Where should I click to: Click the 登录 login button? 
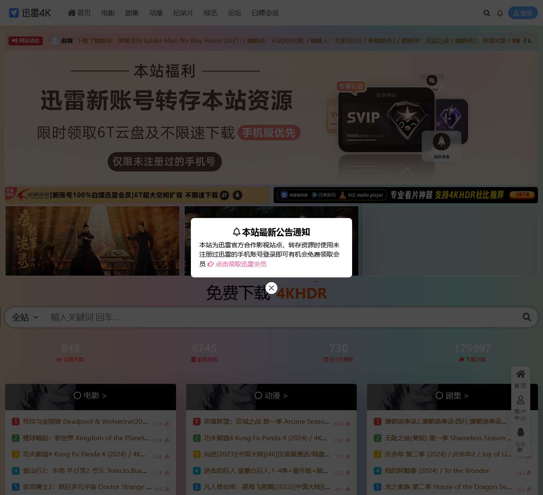(x=523, y=13)
